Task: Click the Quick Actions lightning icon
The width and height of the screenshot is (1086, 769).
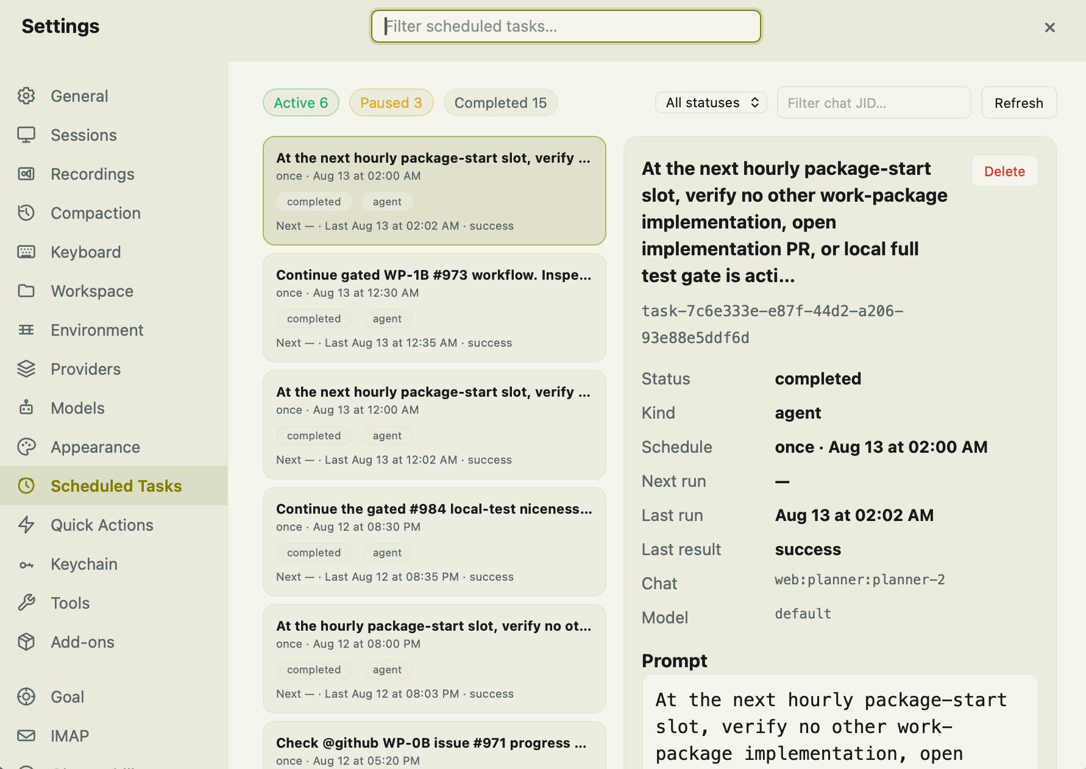Action: (x=26, y=525)
